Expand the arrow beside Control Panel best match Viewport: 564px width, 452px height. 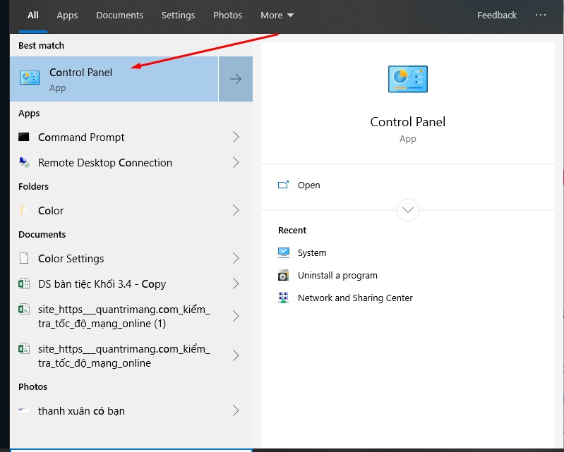point(236,79)
